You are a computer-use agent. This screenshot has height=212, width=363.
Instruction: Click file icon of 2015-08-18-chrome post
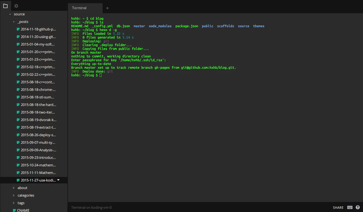(18, 90)
